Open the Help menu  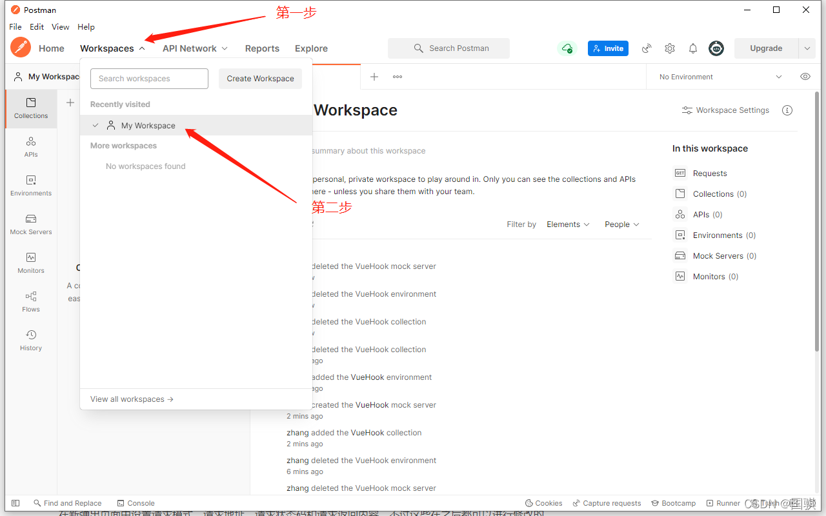86,27
